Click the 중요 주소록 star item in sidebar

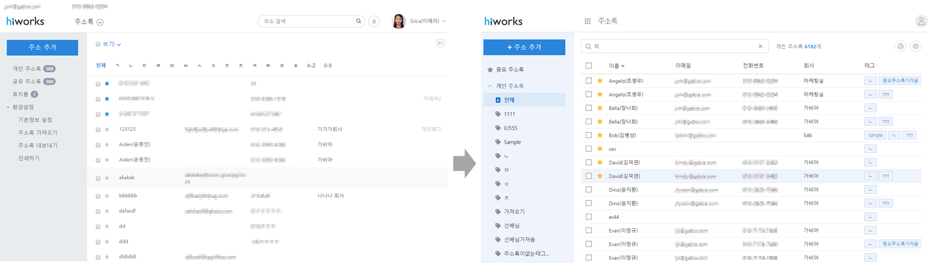click(509, 70)
